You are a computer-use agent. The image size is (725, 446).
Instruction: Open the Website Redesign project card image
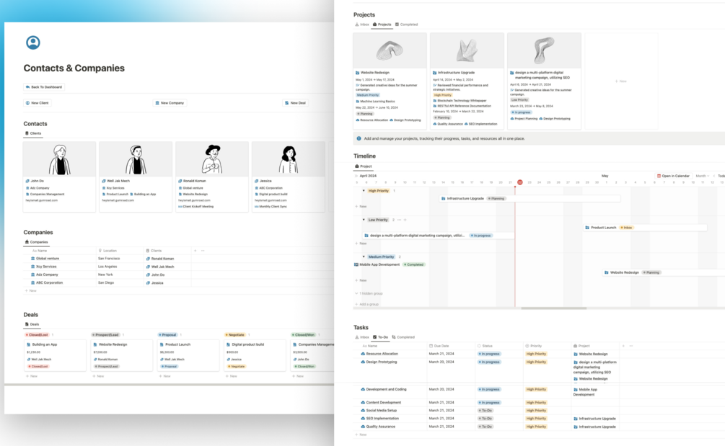coord(390,50)
